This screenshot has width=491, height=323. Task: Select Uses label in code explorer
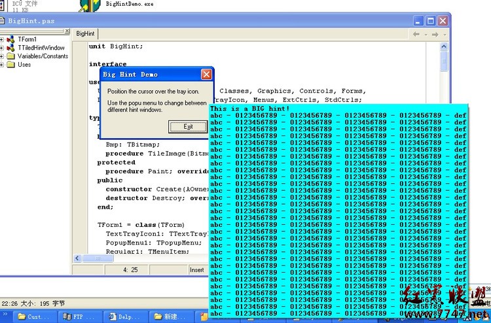[x=24, y=65]
